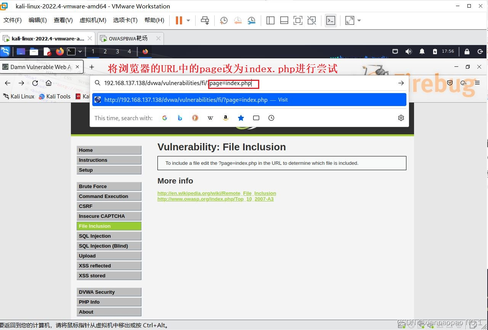
Task: Launch the text editor icon in Kali panel
Action: 47,52
